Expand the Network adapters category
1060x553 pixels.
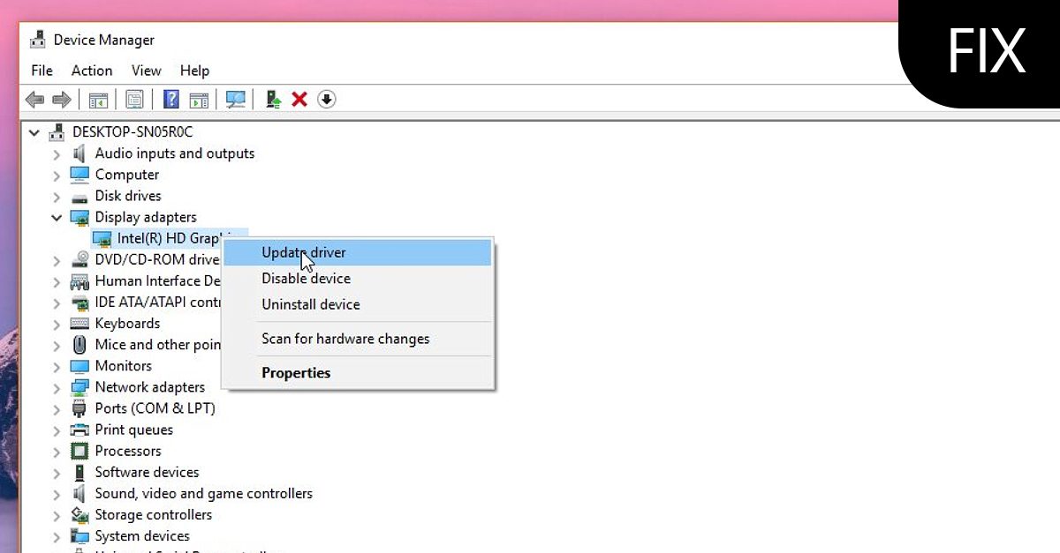(x=56, y=386)
